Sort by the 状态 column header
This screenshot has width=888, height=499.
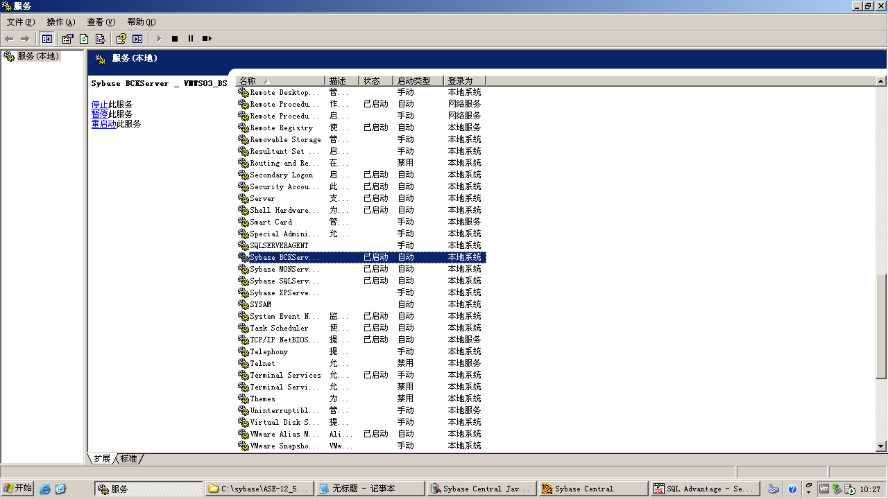tap(376, 81)
